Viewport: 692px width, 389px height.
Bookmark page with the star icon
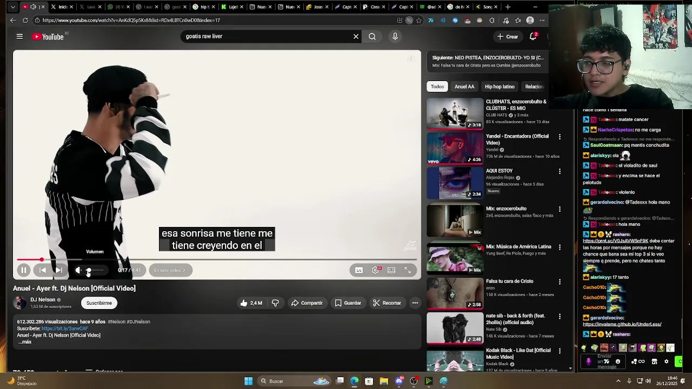coord(419,21)
